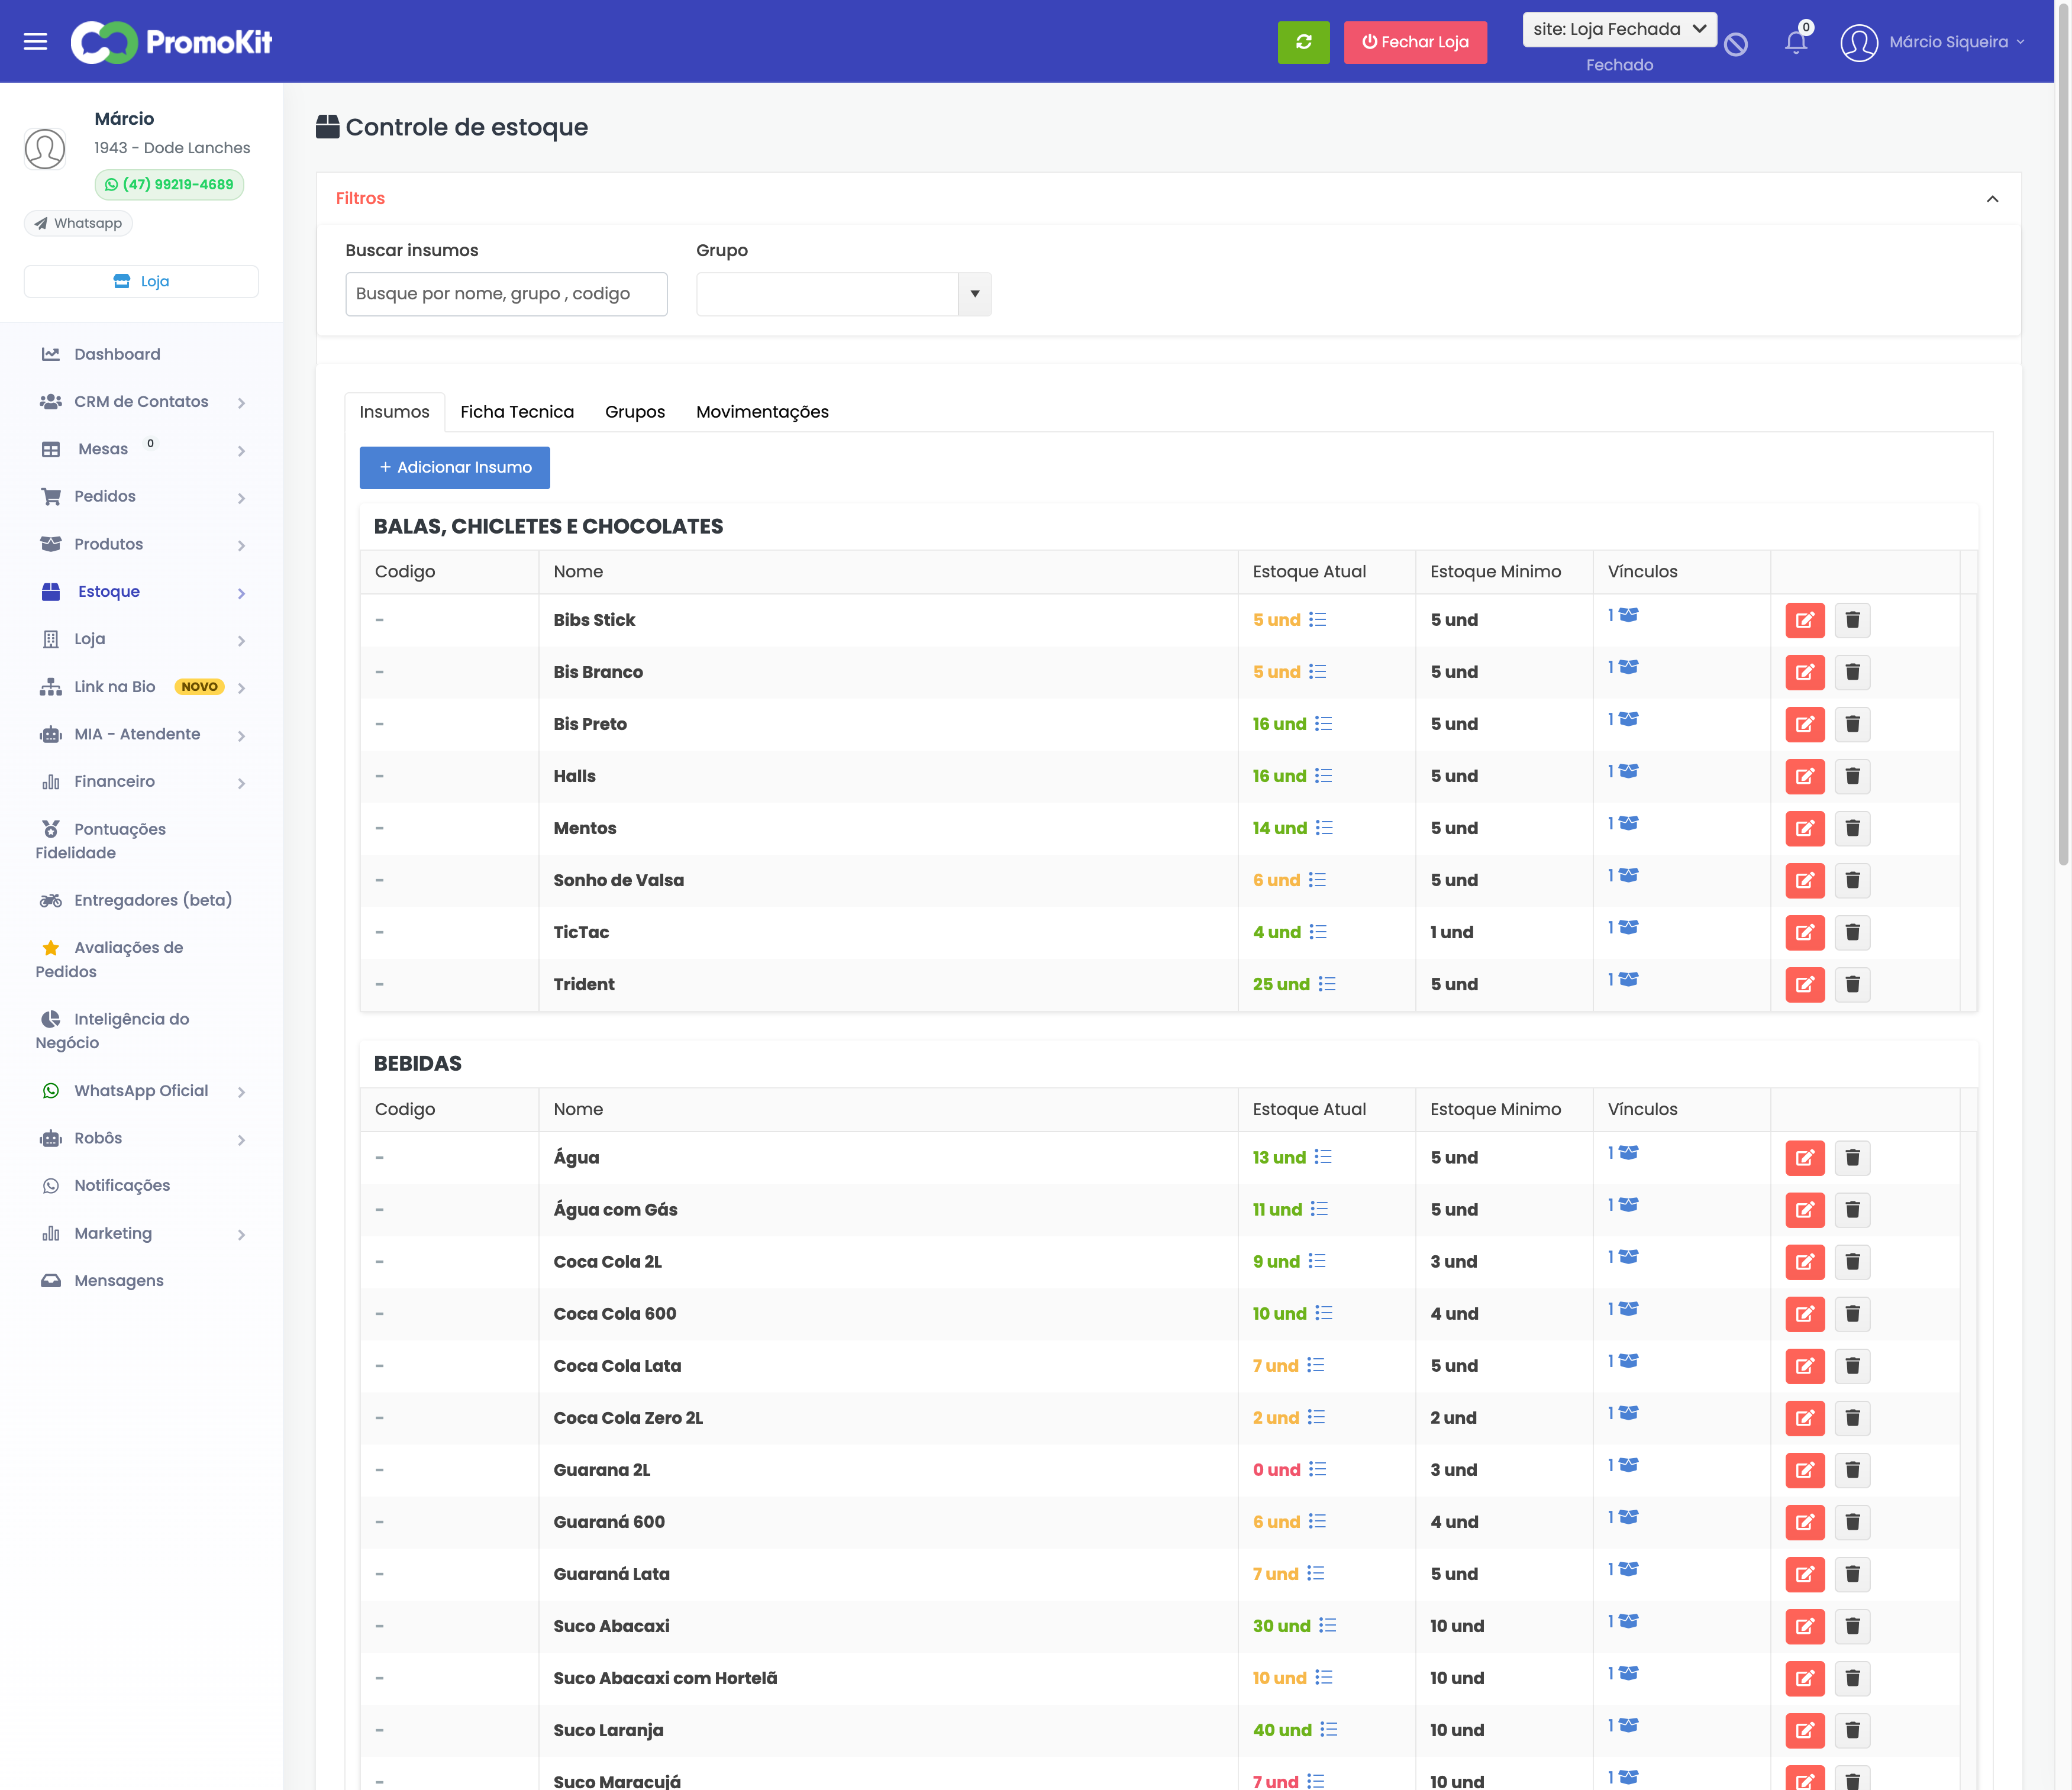Click the blocked circle status icon
This screenshot has height=1790, width=2072.
1736,44
